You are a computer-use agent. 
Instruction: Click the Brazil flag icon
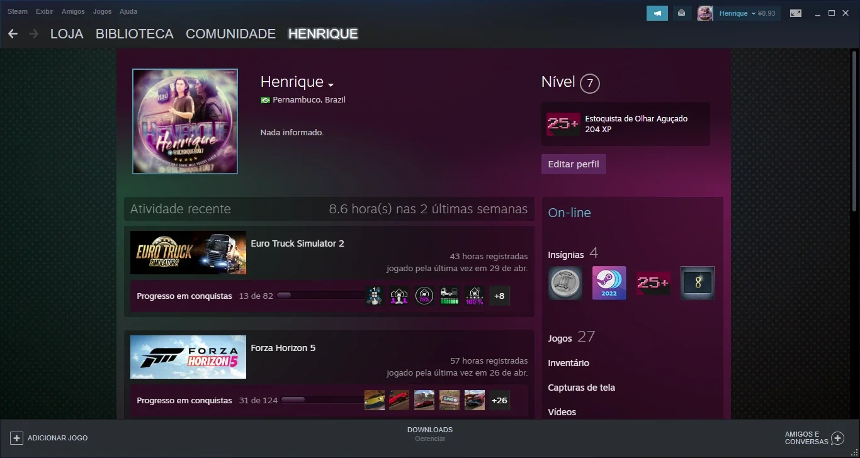[x=265, y=100]
